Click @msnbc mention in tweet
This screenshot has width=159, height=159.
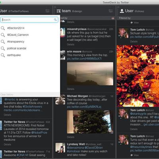[10, 99]
